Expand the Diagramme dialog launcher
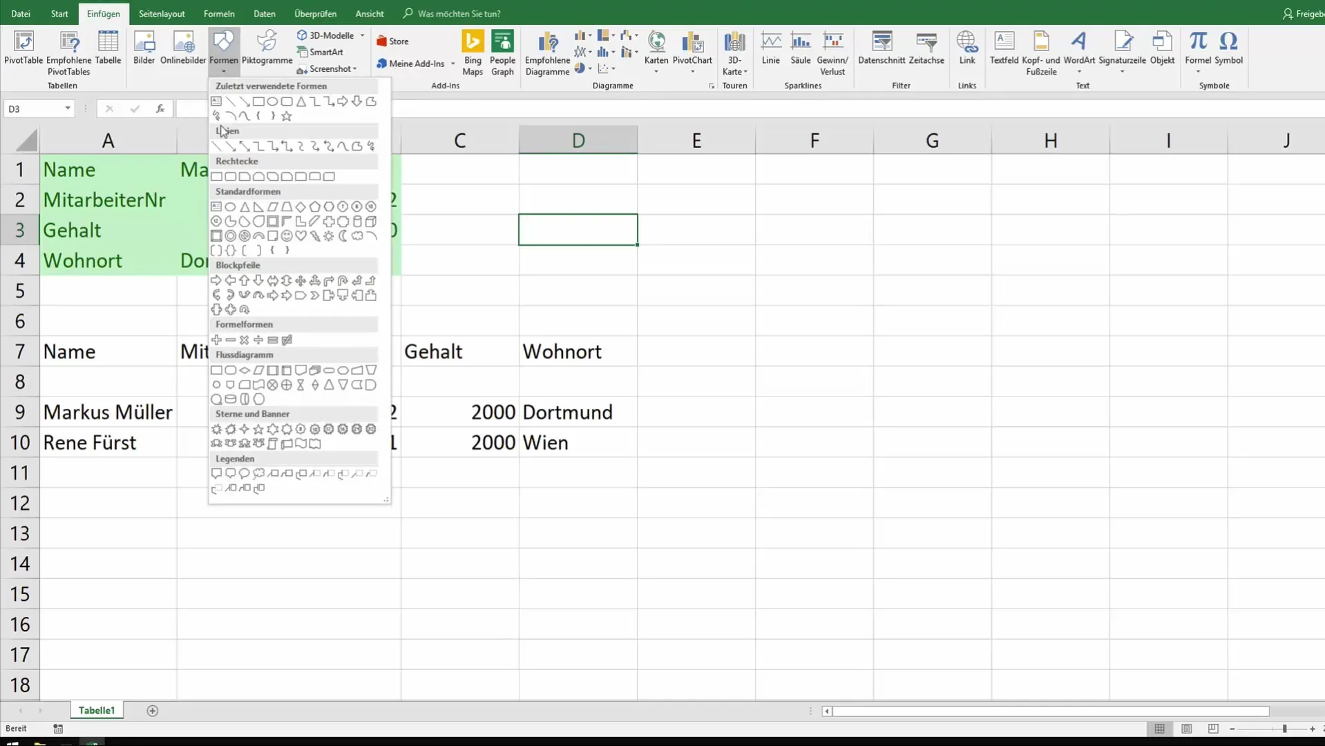Viewport: 1325px width, 746px height. (712, 86)
